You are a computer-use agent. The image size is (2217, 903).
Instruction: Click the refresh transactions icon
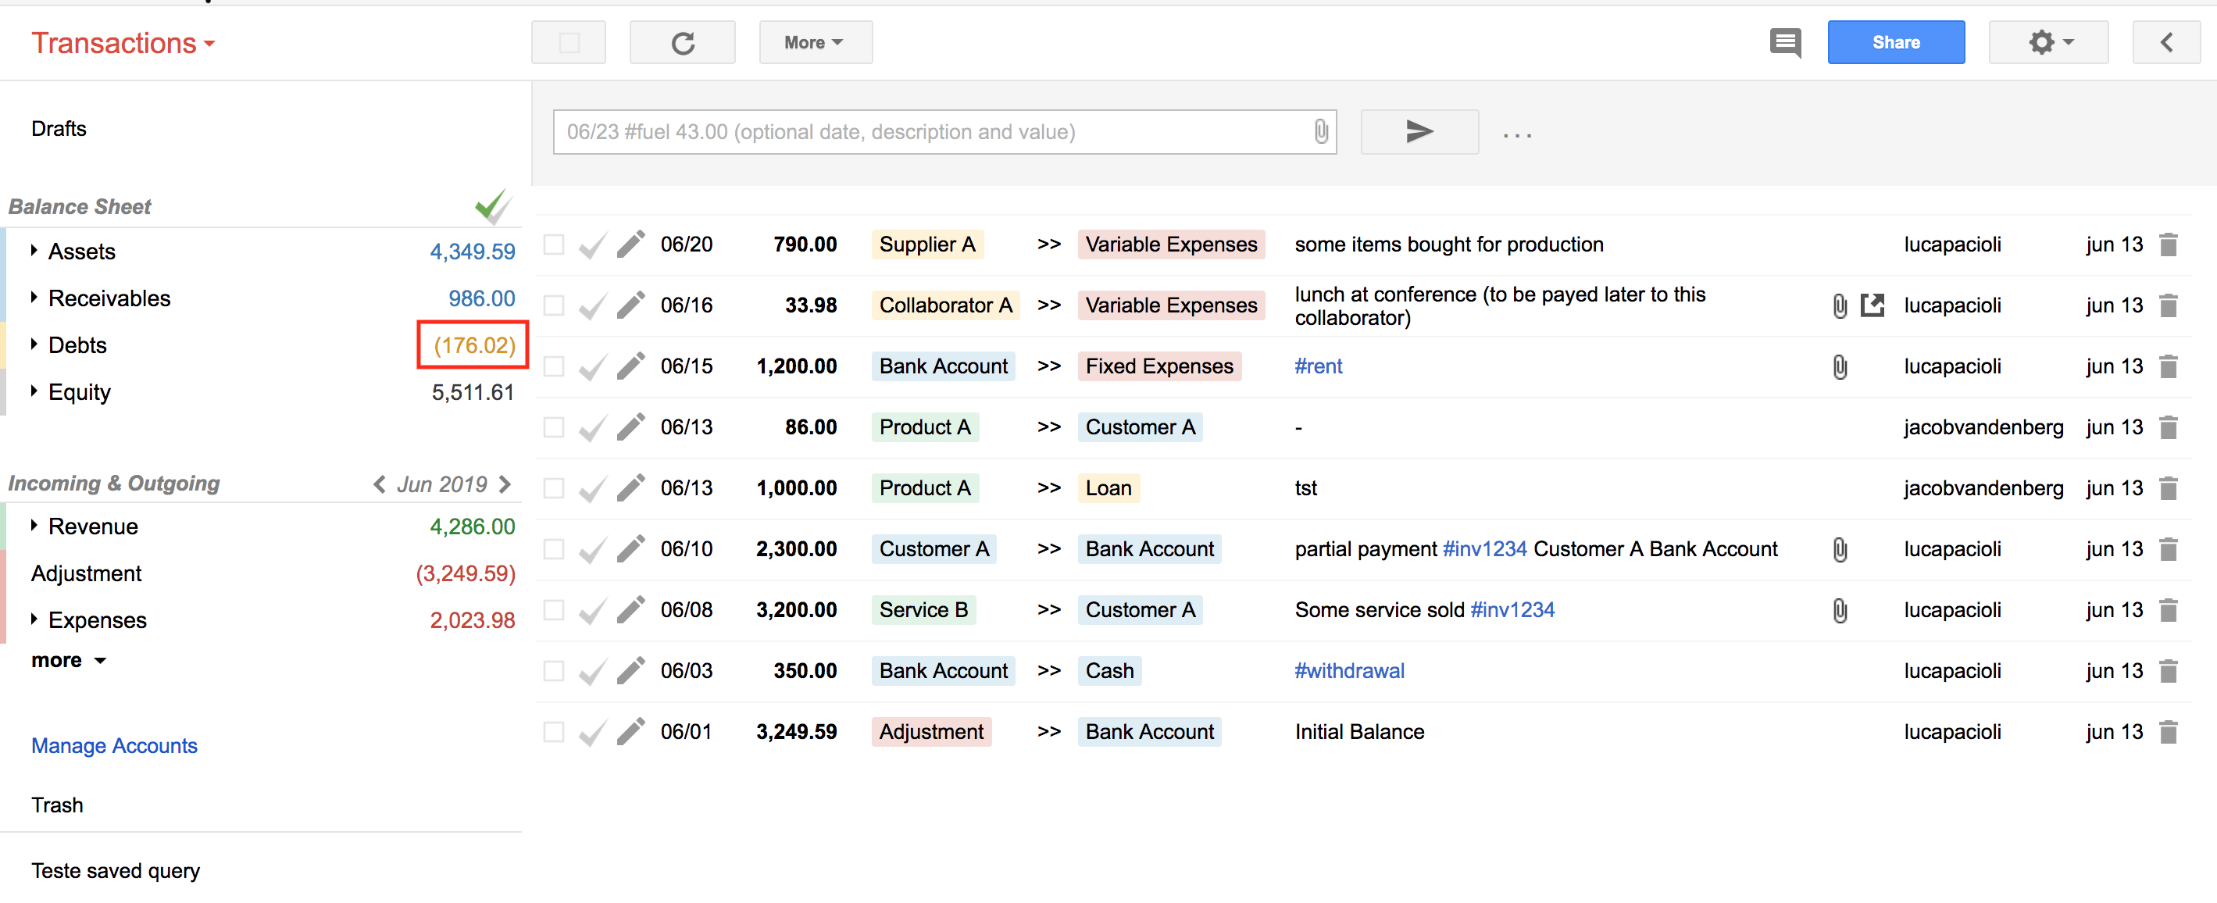click(682, 42)
